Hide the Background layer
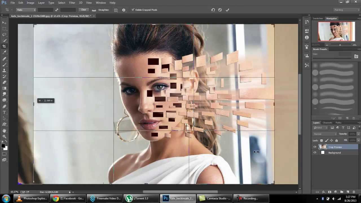This screenshot has width=361, height=203. pos(315,153)
